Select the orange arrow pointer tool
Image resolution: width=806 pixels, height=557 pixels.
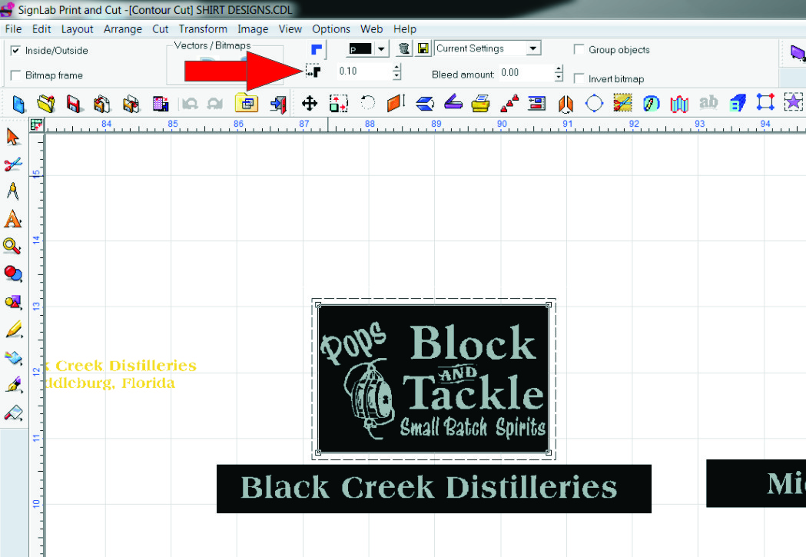coord(13,138)
